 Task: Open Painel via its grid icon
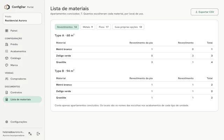[7, 31]
